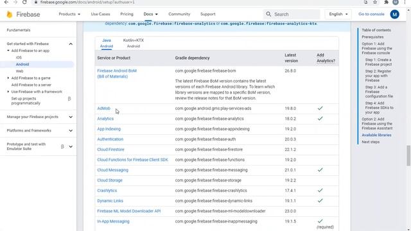This screenshot has height=231, width=411.
Task: Select iOS in the sidebar
Action: click(19, 57)
